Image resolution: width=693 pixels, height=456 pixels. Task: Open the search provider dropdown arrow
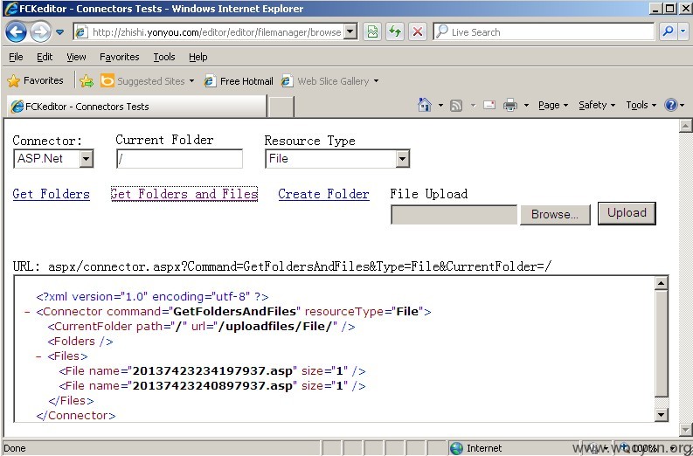683,31
